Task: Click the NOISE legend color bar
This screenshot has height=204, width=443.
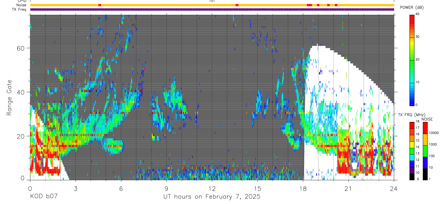Action: (x=426, y=151)
